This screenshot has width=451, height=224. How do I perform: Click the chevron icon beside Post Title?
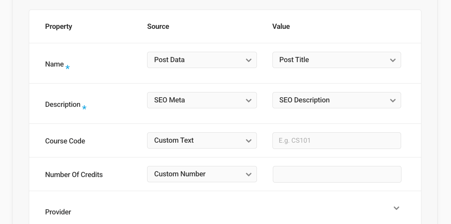coord(393,60)
